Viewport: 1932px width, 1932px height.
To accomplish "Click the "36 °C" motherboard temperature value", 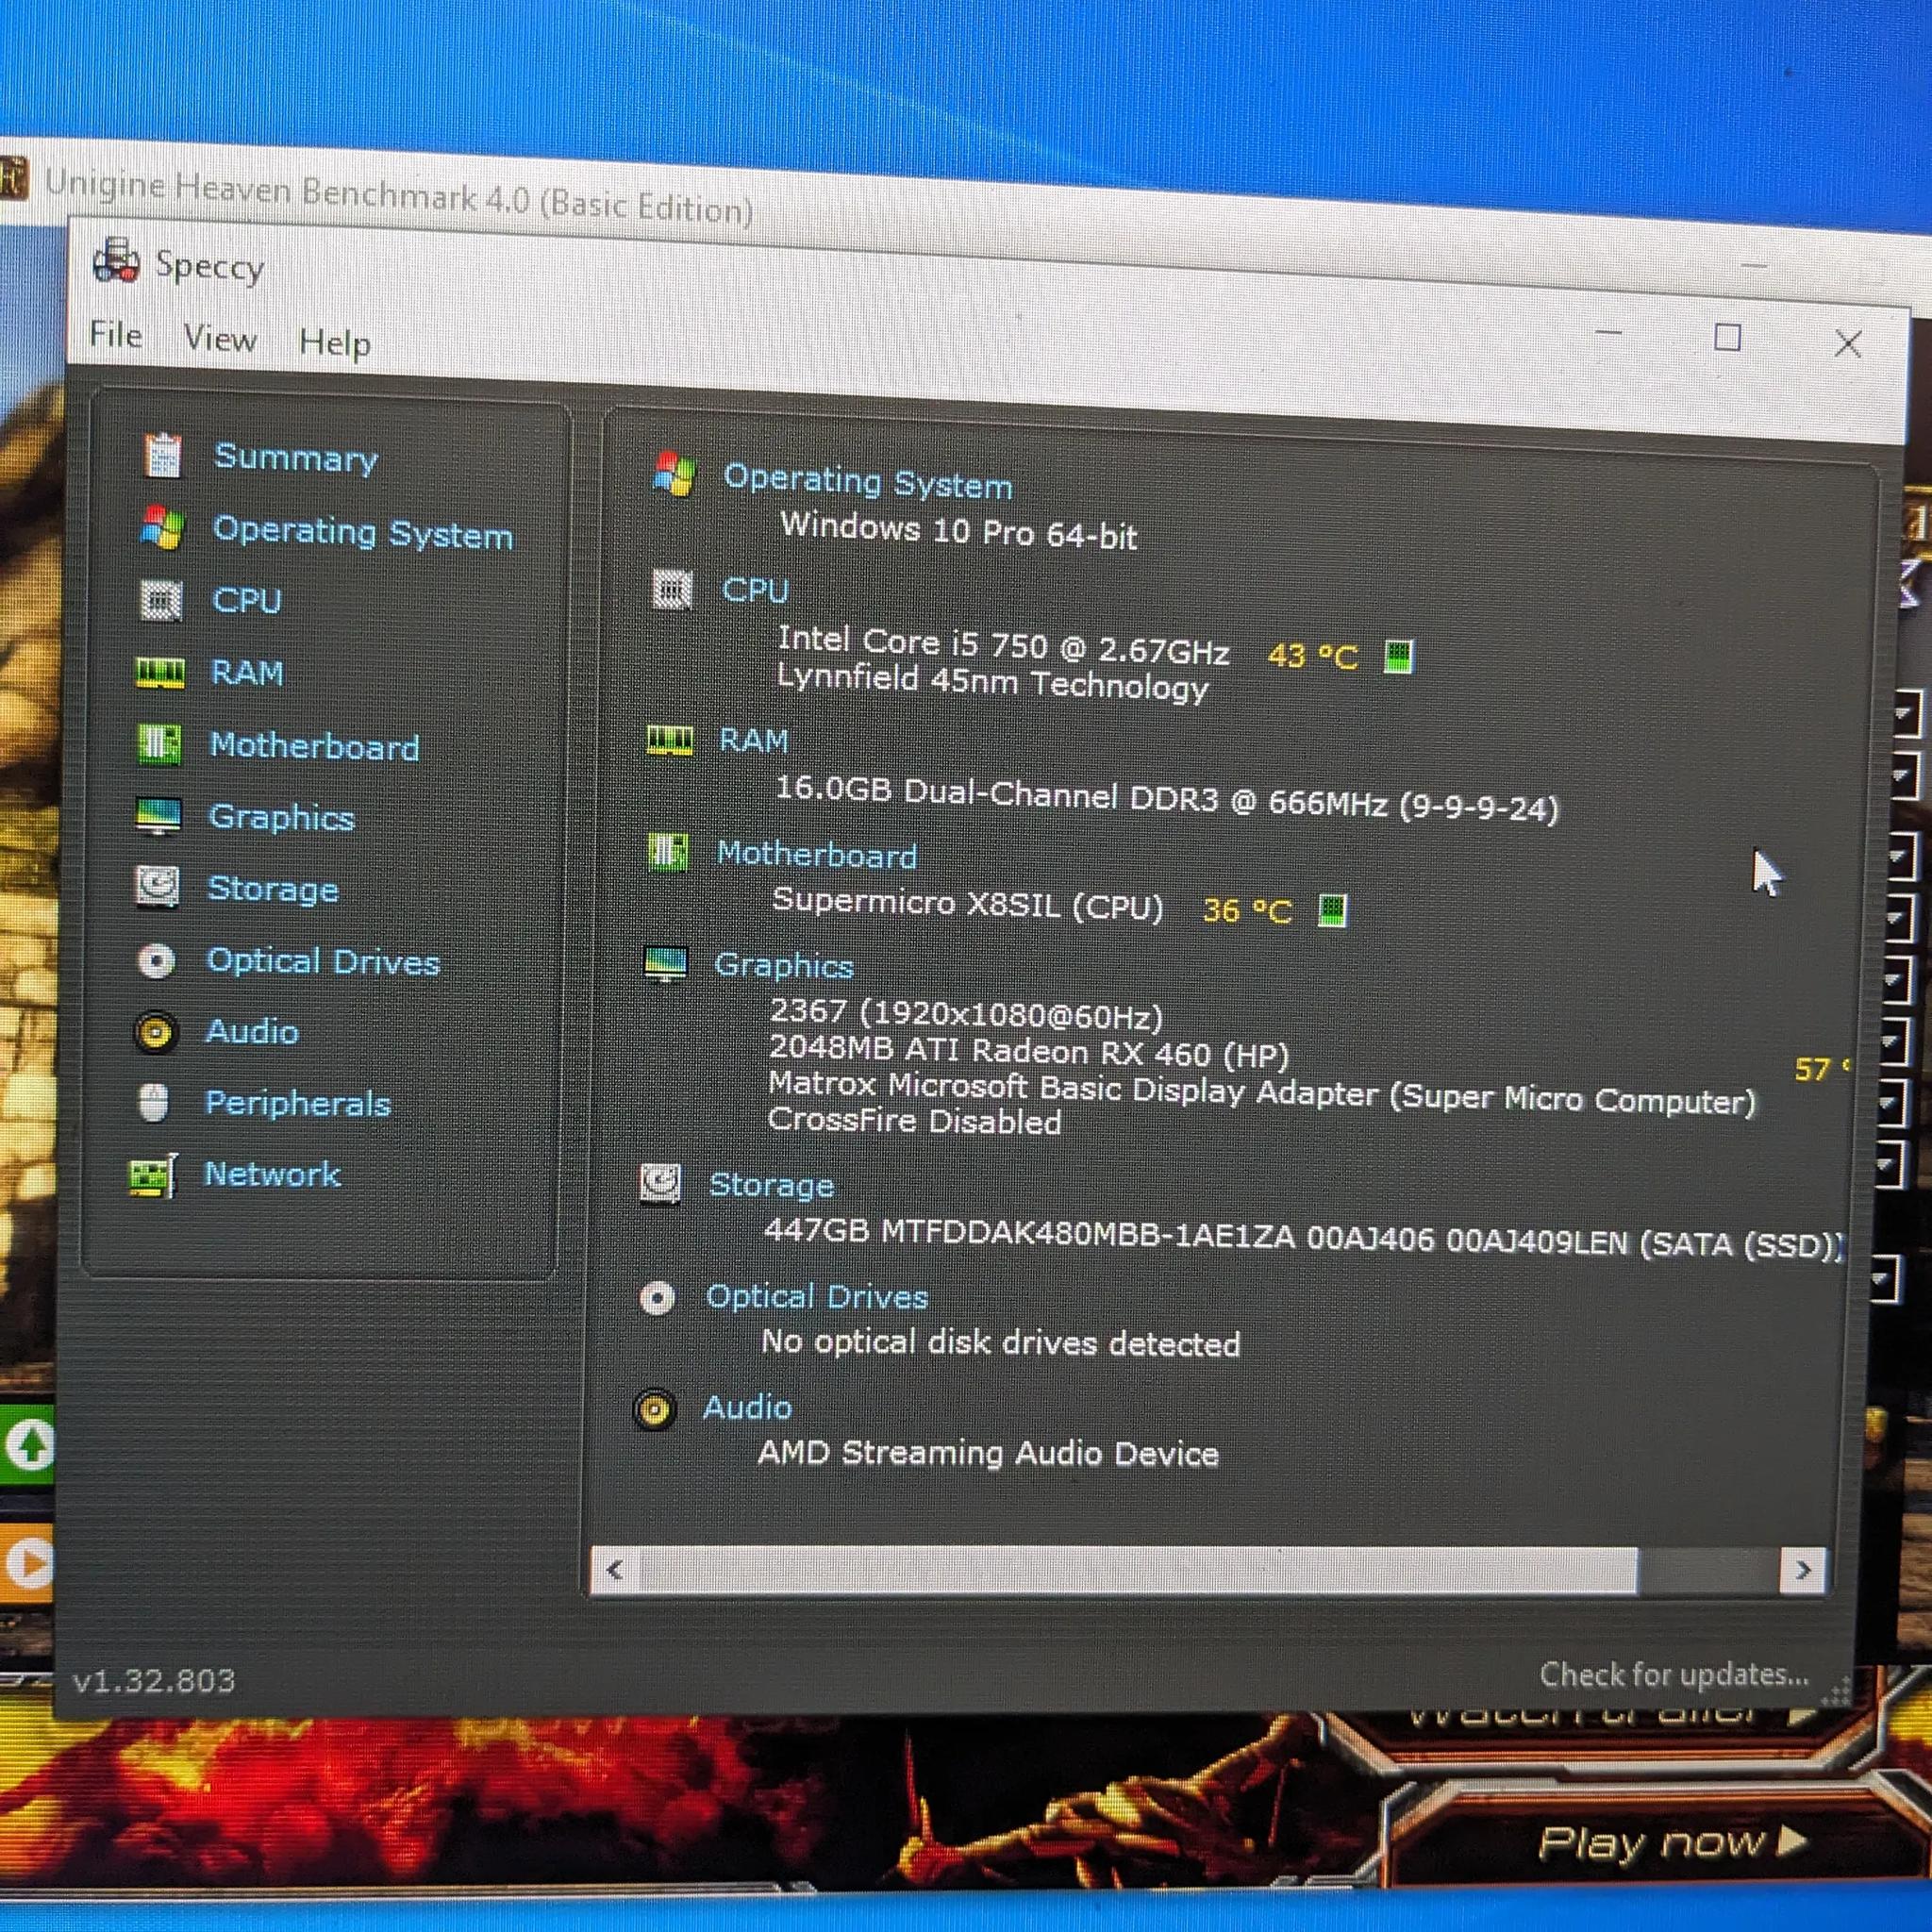I will click(x=1247, y=910).
